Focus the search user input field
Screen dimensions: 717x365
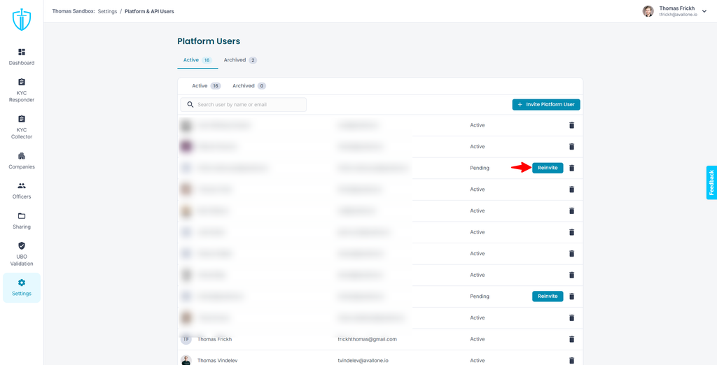tap(243, 105)
